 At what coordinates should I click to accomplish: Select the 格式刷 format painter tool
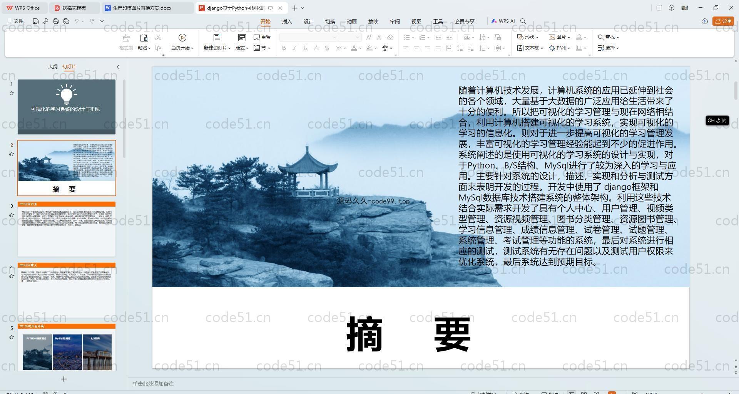tap(126, 42)
